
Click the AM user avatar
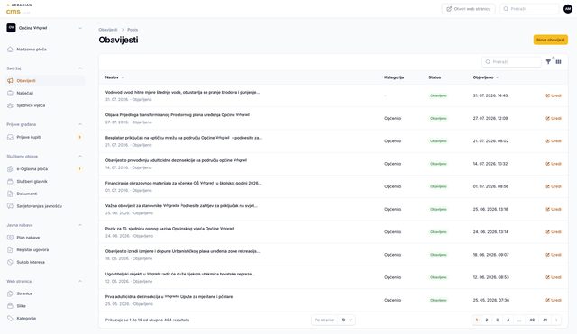[x=568, y=9]
